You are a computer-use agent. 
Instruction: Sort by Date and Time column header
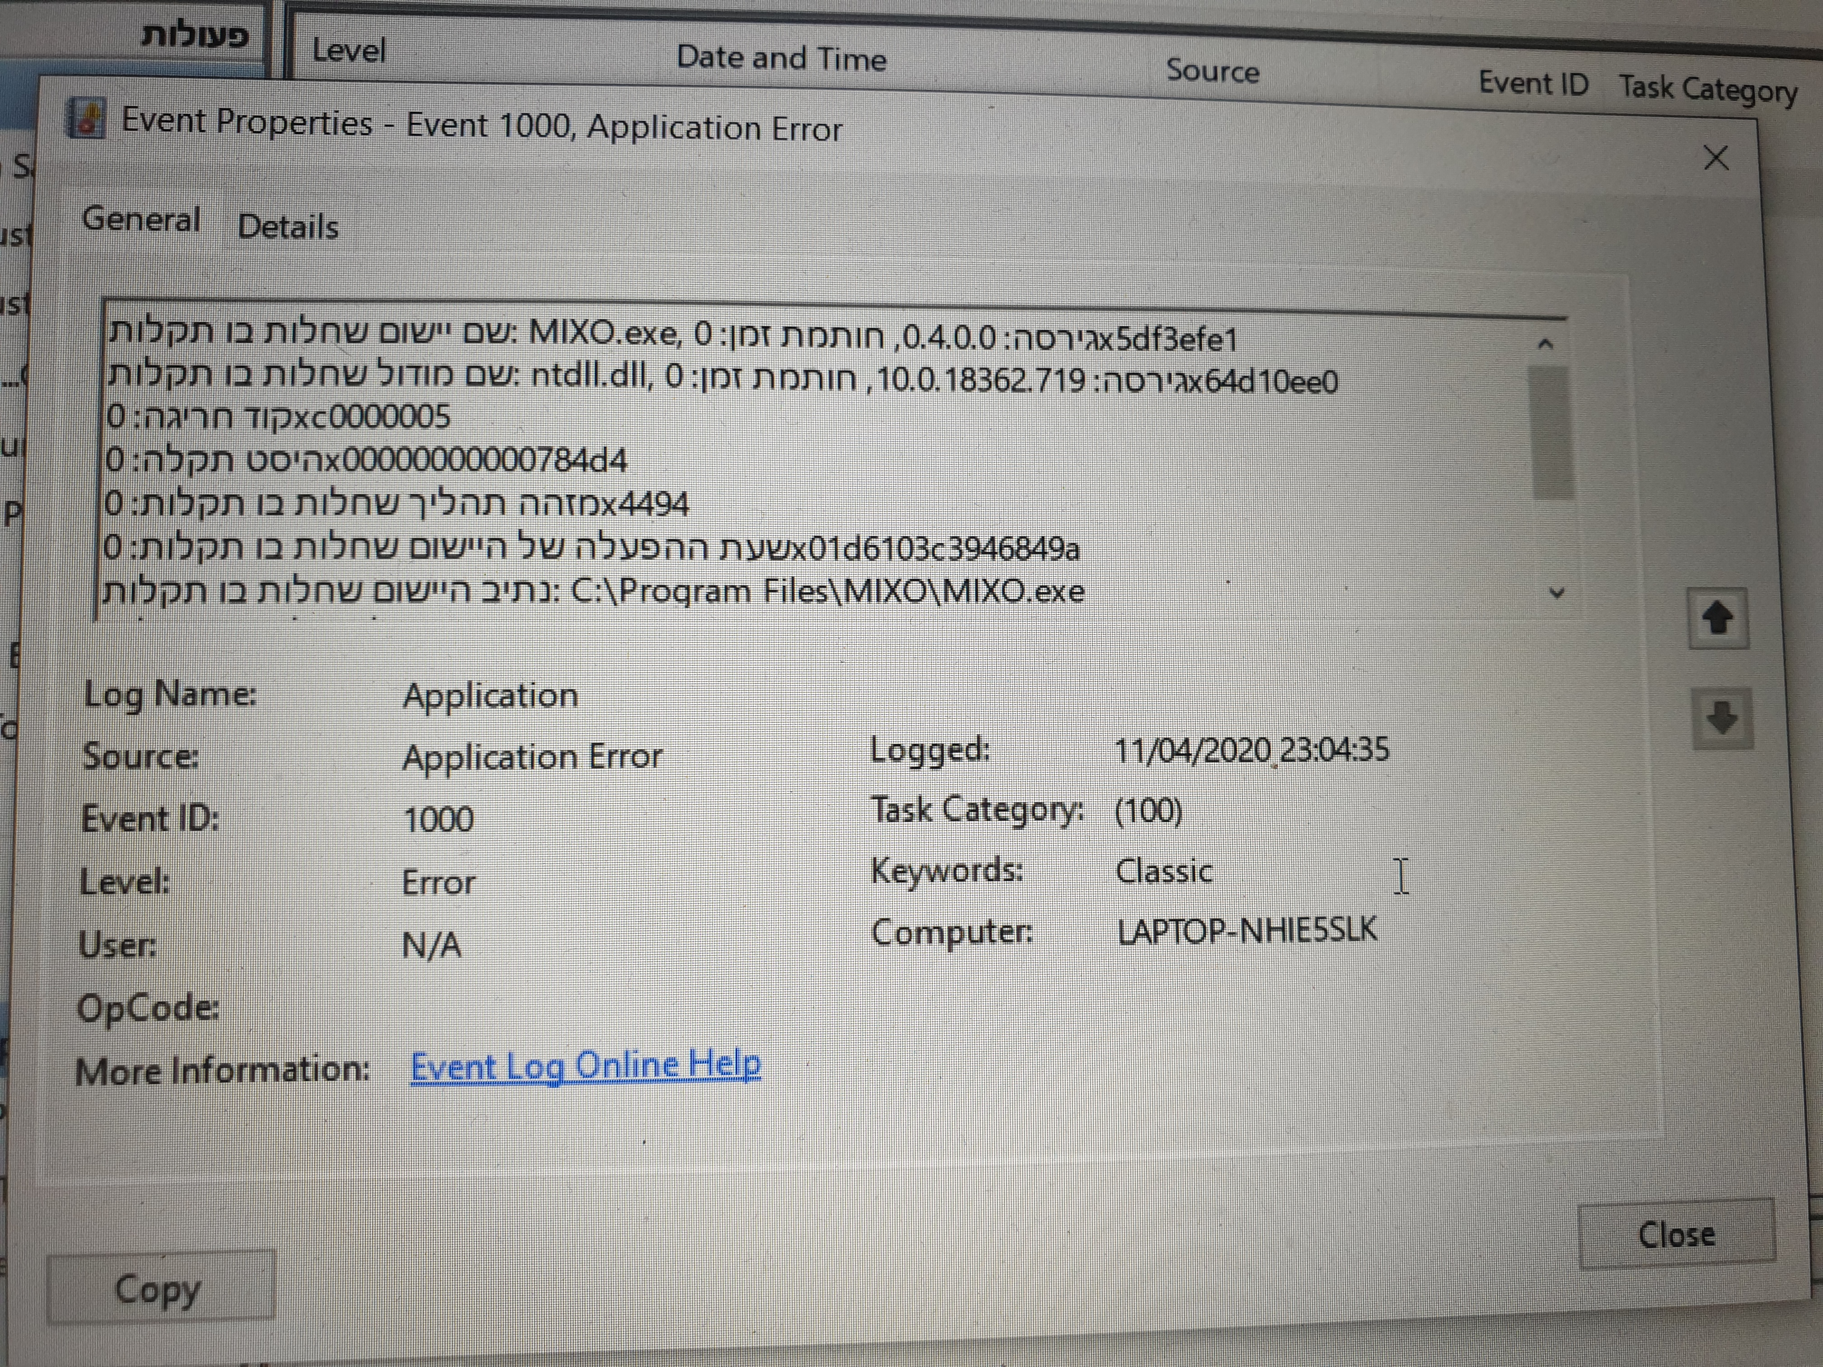(780, 58)
